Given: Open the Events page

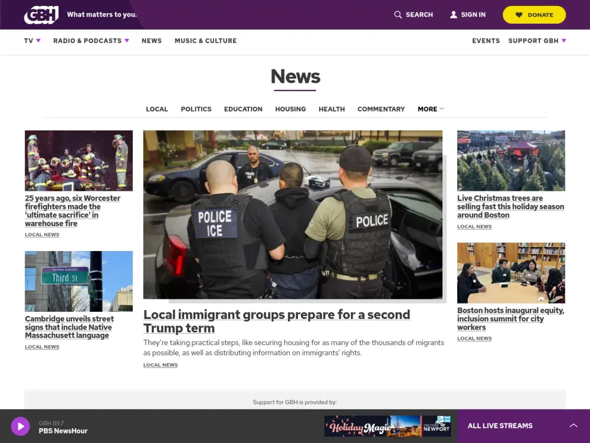Looking at the screenshot, I should click(486, 41).
